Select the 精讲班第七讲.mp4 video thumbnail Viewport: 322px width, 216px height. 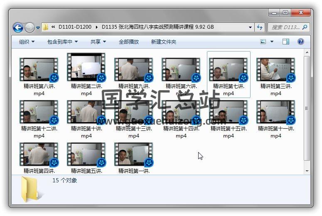(228, 70)
